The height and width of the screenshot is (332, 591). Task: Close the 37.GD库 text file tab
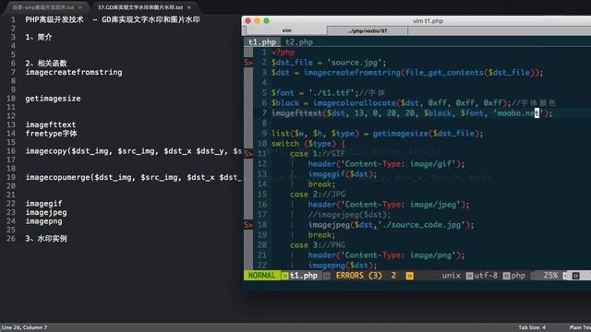click(x=188, y=7)
